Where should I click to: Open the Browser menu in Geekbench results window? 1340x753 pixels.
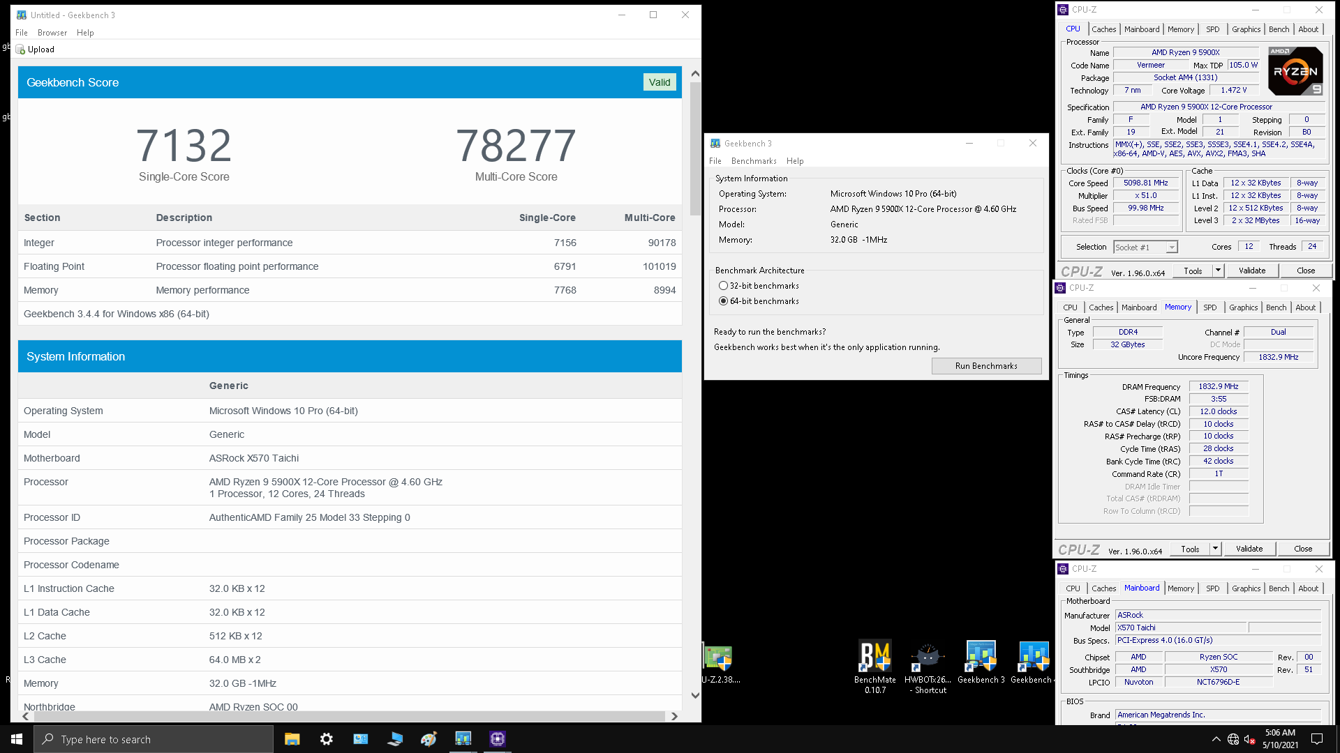52,33
